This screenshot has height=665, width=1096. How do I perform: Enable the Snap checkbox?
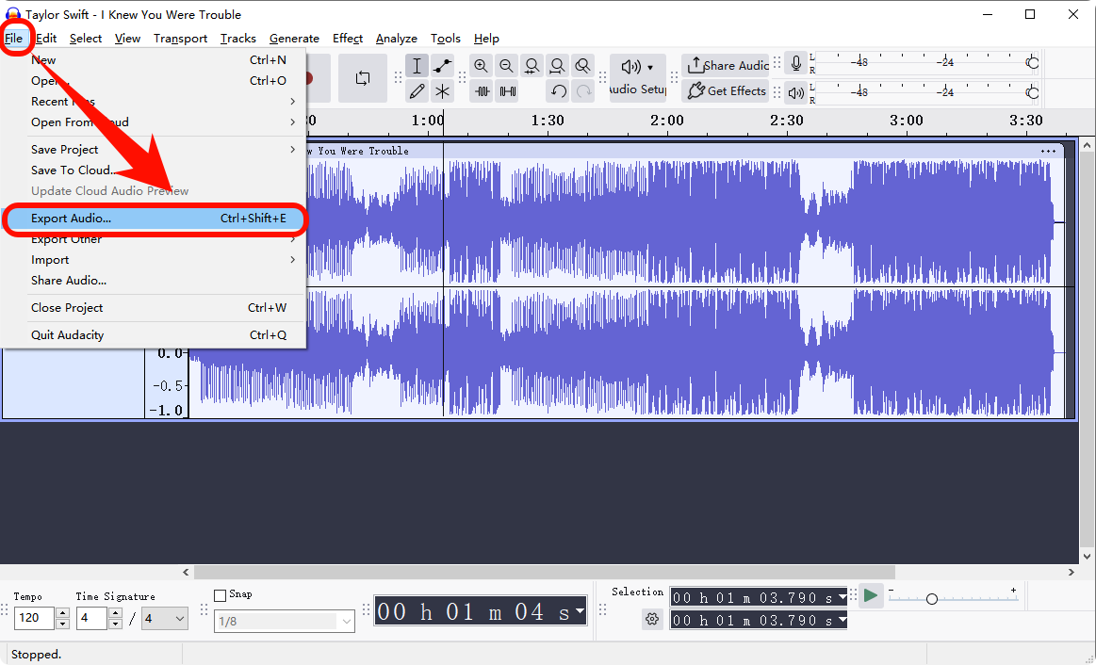coord(221,595)
